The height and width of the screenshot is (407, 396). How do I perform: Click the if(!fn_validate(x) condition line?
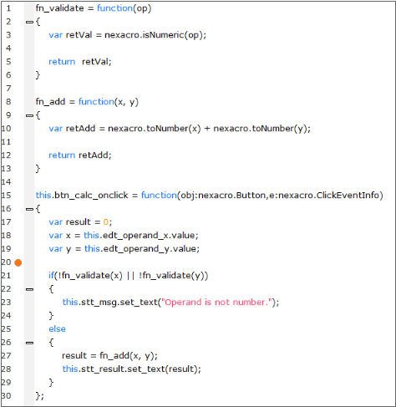(129, 276)
